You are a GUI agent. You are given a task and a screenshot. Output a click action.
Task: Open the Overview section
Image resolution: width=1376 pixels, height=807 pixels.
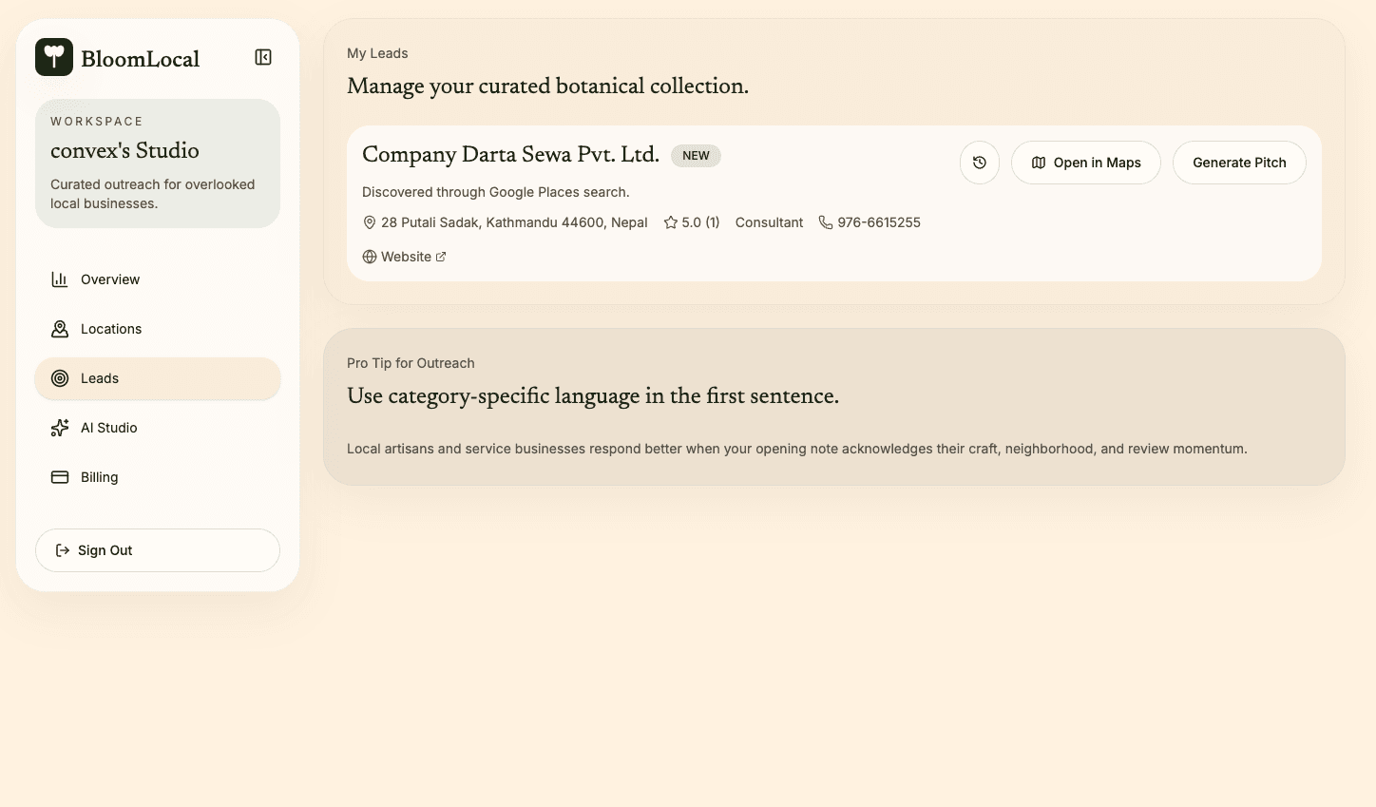coord(109,279)
